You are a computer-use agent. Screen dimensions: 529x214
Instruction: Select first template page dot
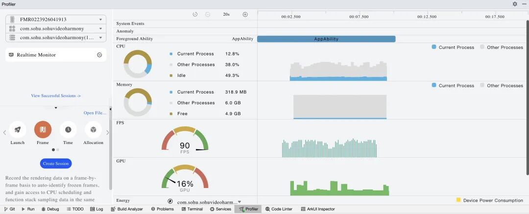53,149
